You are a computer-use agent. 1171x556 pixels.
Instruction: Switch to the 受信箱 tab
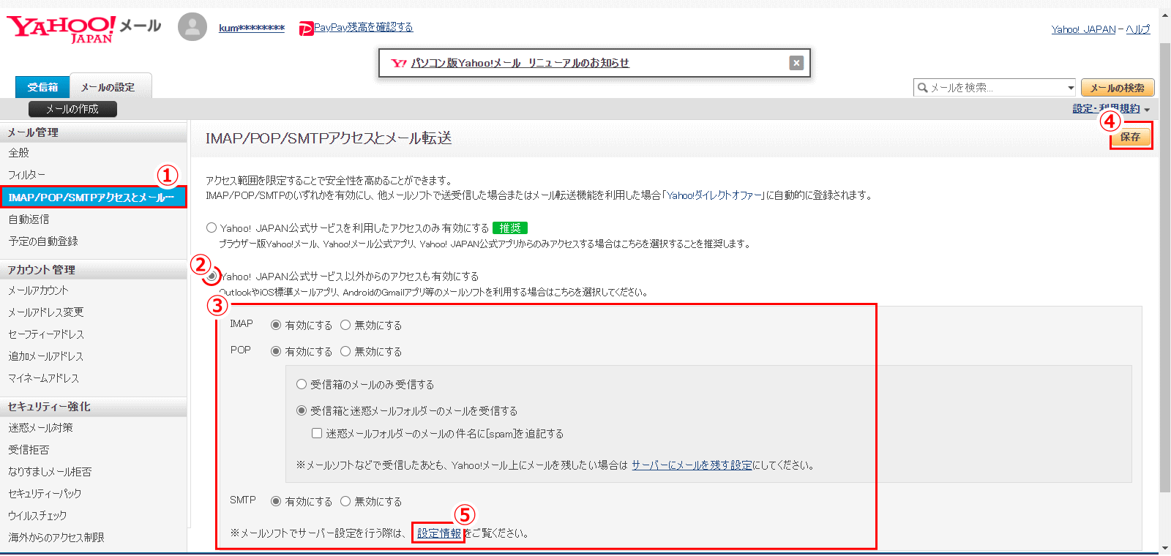(42, 87)
